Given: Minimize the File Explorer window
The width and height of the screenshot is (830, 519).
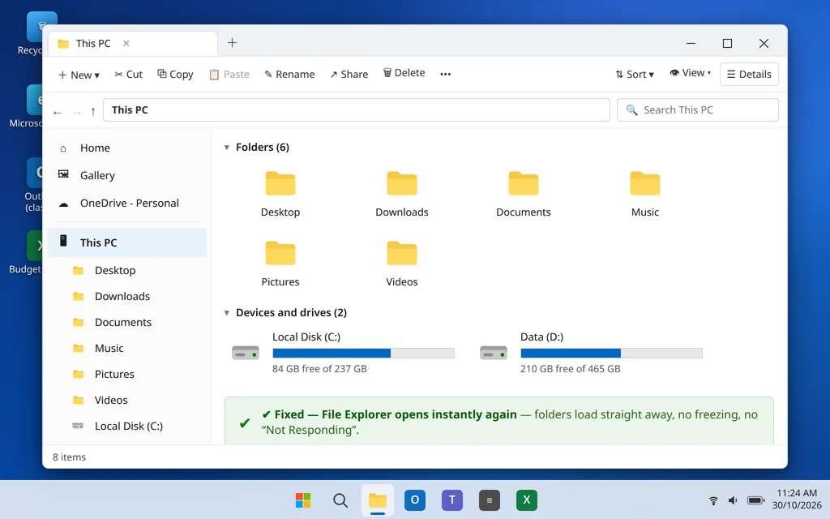Looking at the screenshot, I should point(691,44).
